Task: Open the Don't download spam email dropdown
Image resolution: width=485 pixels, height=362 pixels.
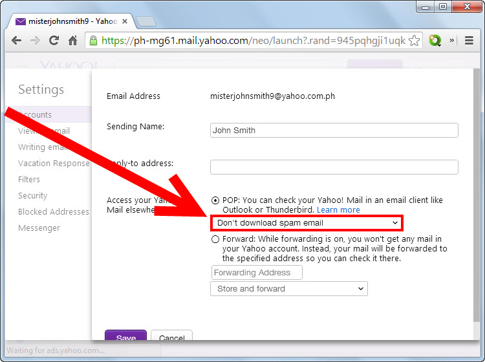Action: [x=307, y=223]
